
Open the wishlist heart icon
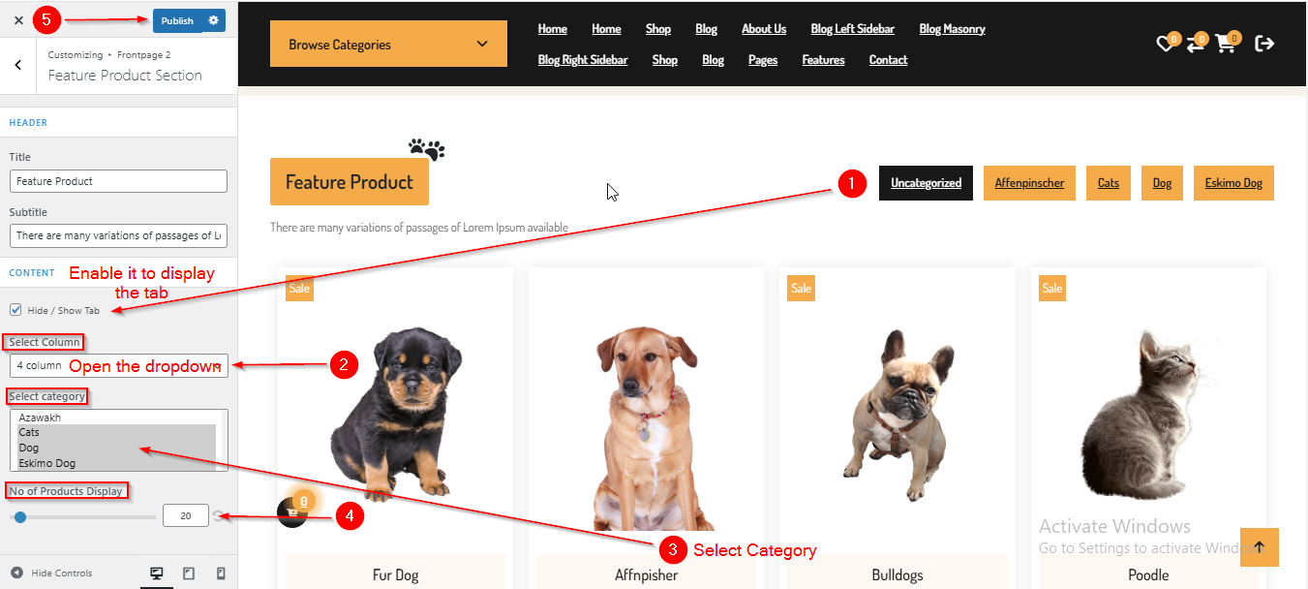1165,45
